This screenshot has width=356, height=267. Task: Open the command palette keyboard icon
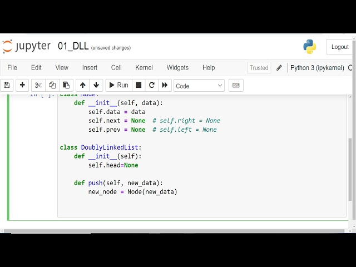coord(236,85)
